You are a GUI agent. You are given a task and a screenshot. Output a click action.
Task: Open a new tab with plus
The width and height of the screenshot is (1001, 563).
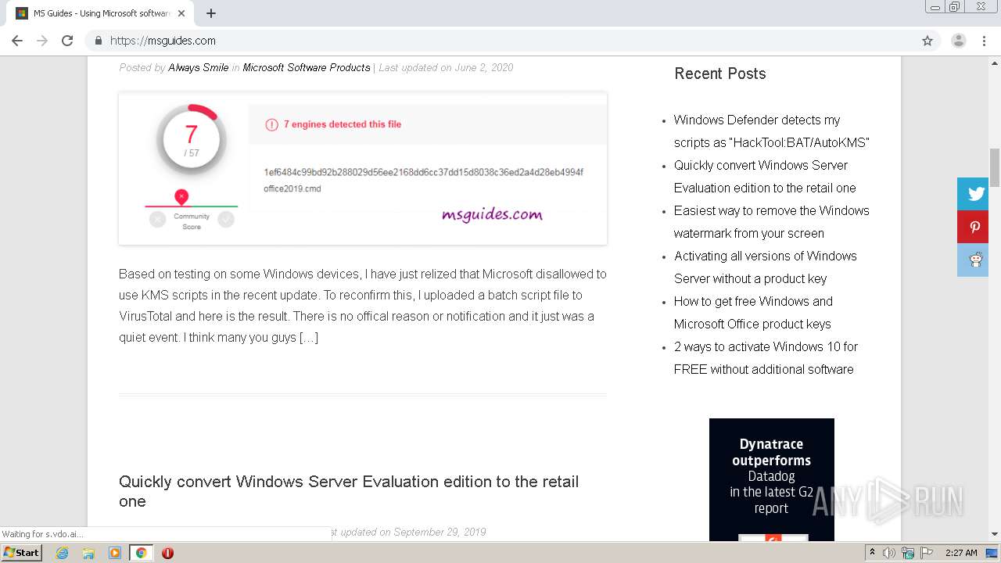tap(211, 13)
